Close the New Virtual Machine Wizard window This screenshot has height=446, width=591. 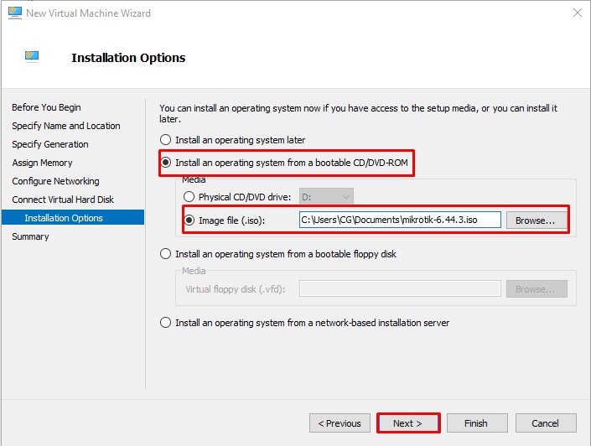pos(578,13)
